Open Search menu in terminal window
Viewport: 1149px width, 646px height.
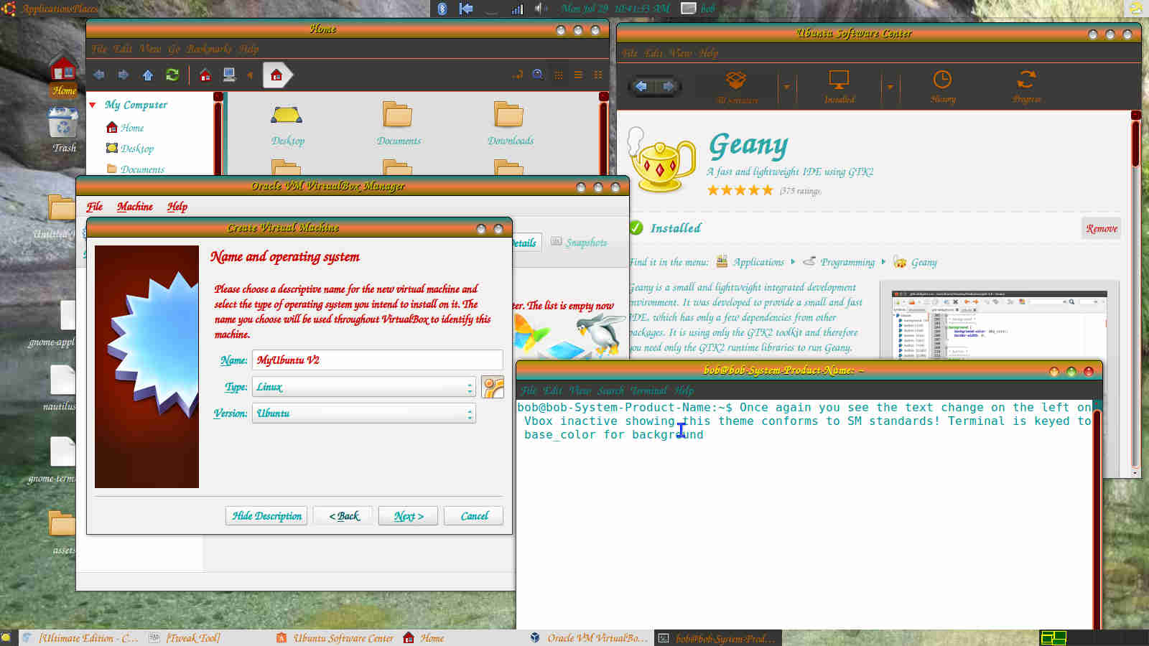[610, 390]
